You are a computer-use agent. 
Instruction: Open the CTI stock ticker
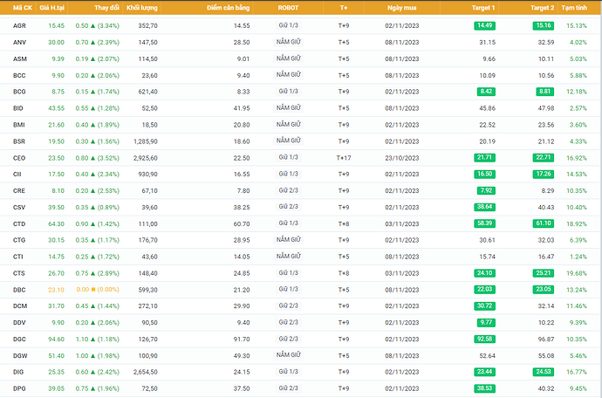18,257
